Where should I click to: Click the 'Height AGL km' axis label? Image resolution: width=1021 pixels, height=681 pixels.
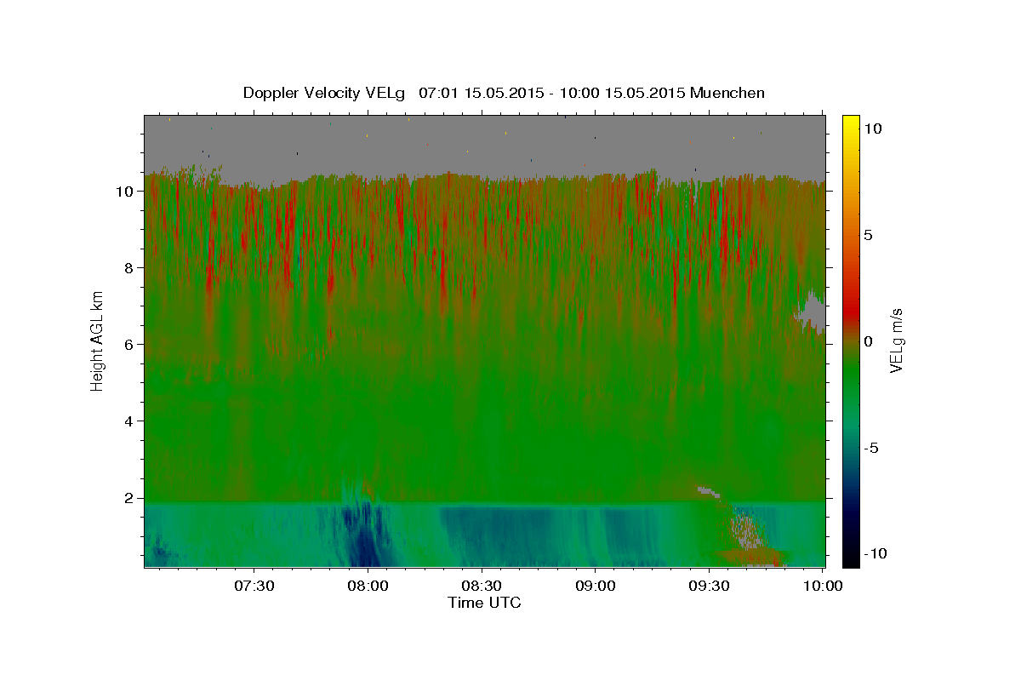pyautogui.click(x=98, y=340)
